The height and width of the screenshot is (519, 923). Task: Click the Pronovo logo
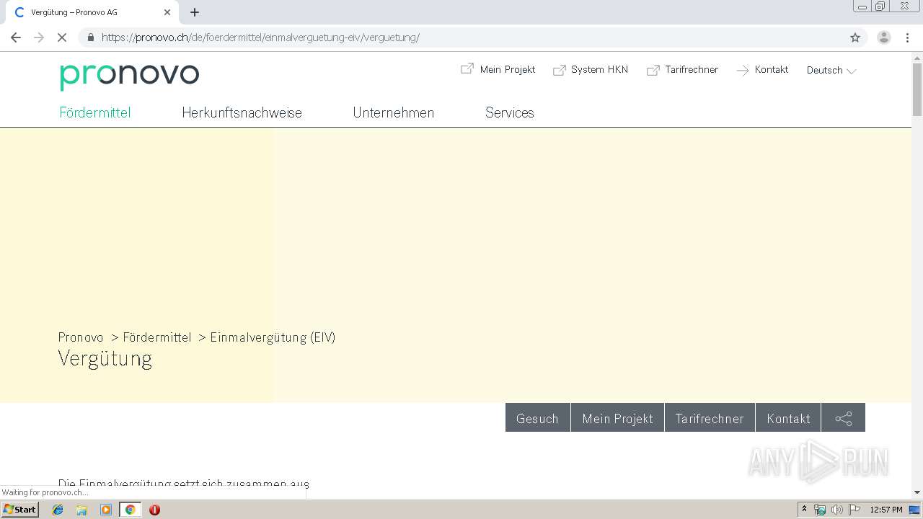(130, 76)
